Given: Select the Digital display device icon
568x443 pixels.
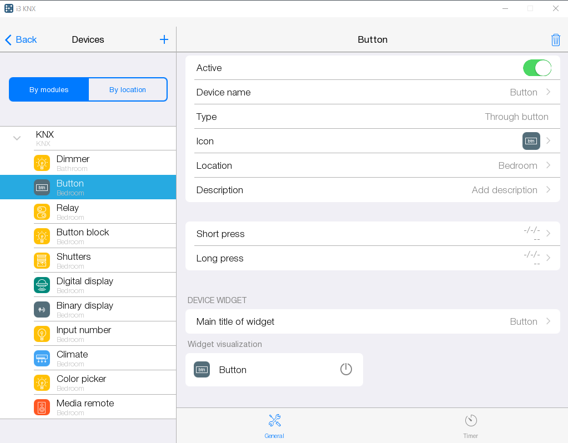Looking at the screenshot, I should [x=42, y=285].
